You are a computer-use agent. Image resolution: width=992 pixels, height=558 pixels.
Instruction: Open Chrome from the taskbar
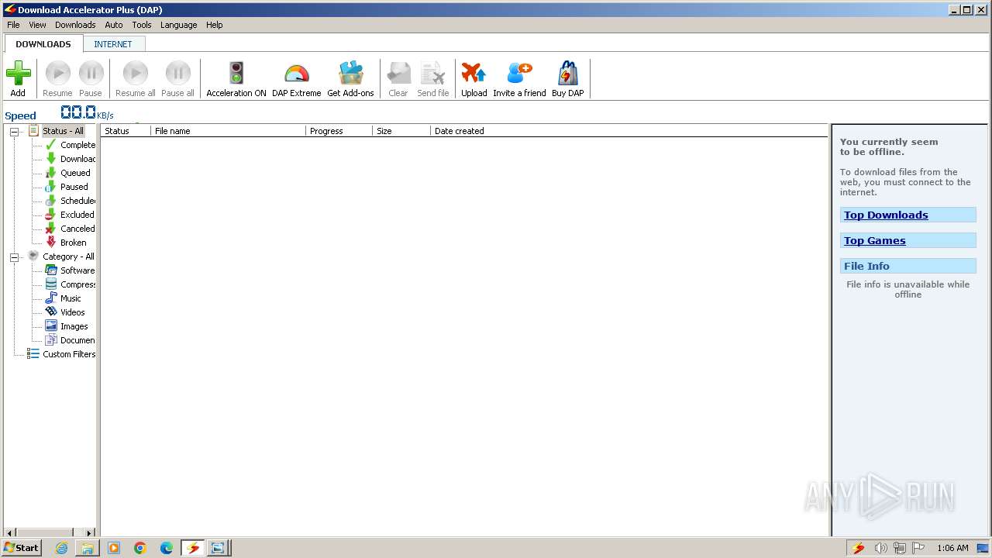[x=140, y=548]
